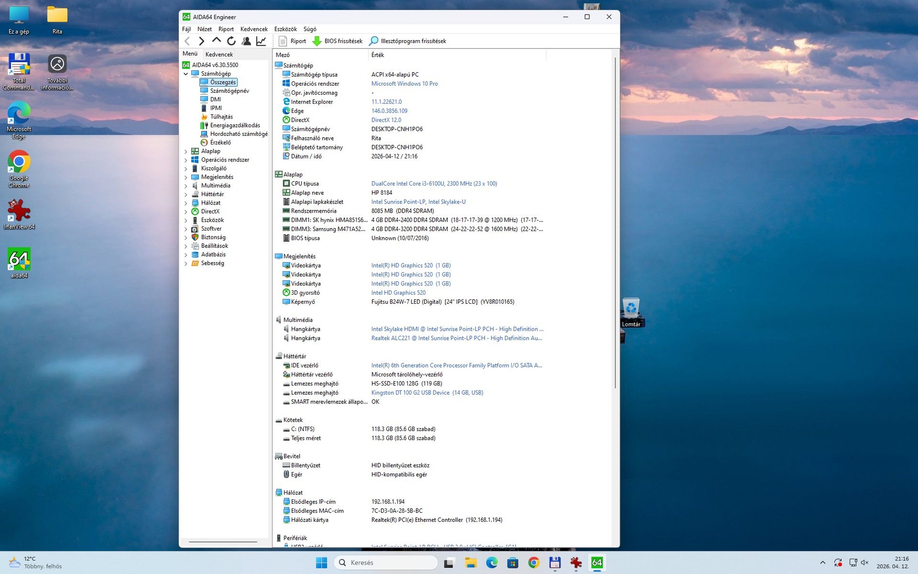Open the DirectX 12.0 link
Screen dimensions: 918x574
[386, 120]
